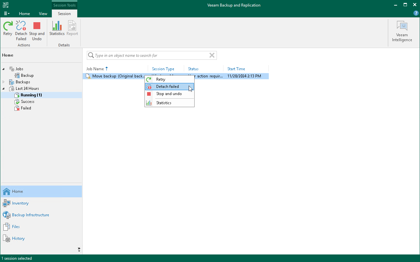420x262 pixels.
Task: Click the 11/28/2024 2:13 PM start time cell
Action: click(x=244, y=76)
